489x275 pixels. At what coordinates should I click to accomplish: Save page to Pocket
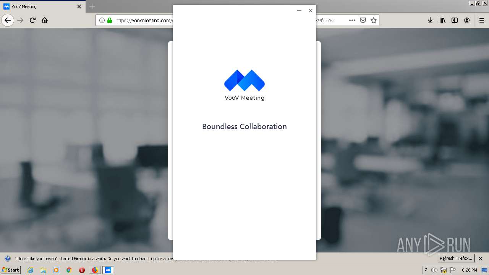pyautogui.click(x=363, y=20)
